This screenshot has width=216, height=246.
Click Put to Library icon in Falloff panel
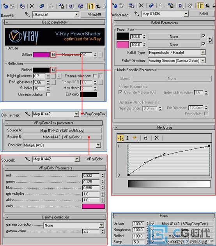[171, 6]
